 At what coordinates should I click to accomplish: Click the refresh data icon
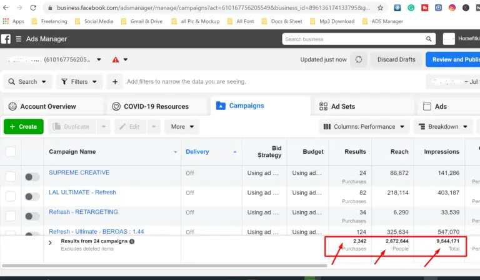[x=359, y=59]
